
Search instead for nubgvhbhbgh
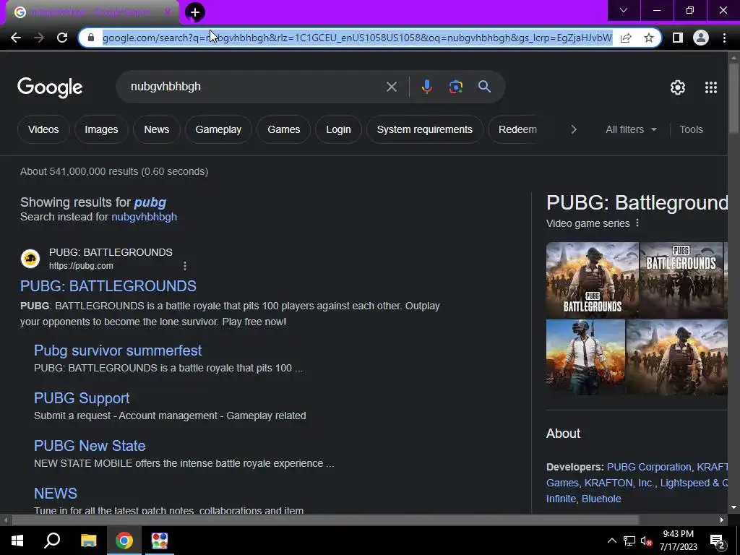tap(144, 217)
